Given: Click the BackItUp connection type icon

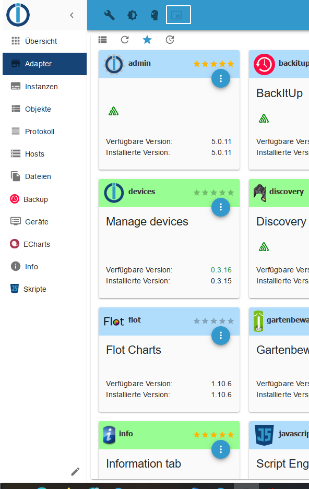Looking at the screenshot, I should tap(264, 118).
